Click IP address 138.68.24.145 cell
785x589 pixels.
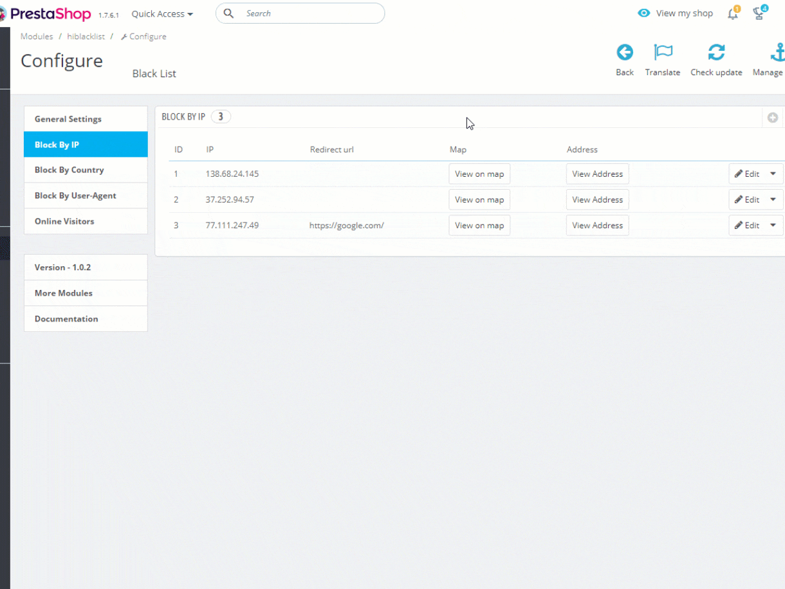point(232,174)
